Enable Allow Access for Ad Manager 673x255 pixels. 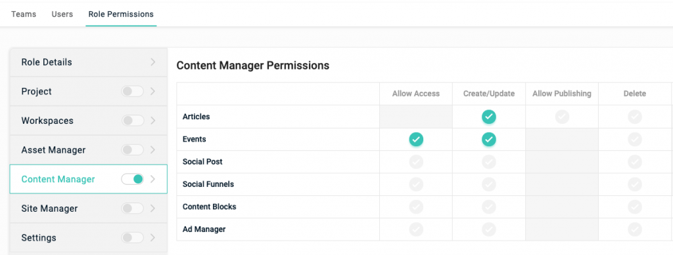tap(416, 229)
